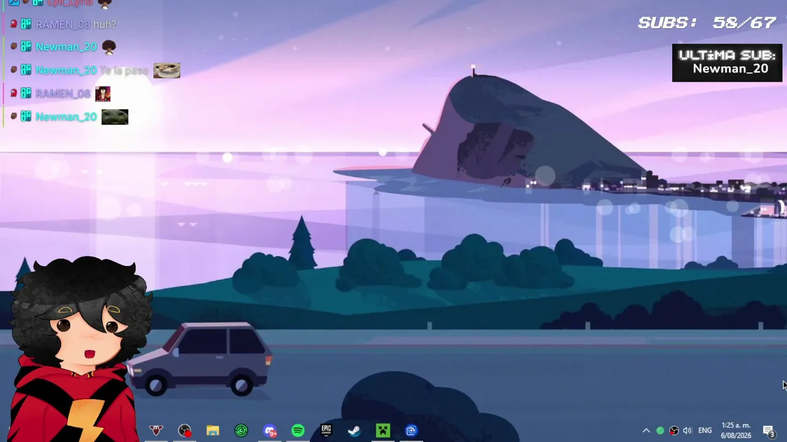Click username Newman_20 in the "Te la paso" message
The image size is (787, 442).
click(x=66, y=71)
